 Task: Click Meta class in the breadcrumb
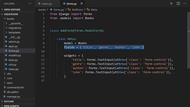[94, 10]
